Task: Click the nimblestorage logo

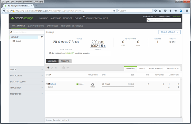Action: pos(22,18)
